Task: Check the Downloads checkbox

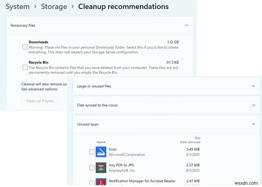Action: (25, 47)
